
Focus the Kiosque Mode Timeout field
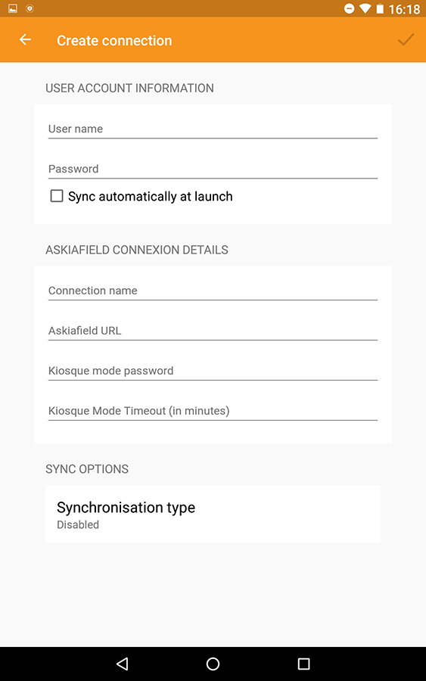pyautogui.click(x=213, y=410)
